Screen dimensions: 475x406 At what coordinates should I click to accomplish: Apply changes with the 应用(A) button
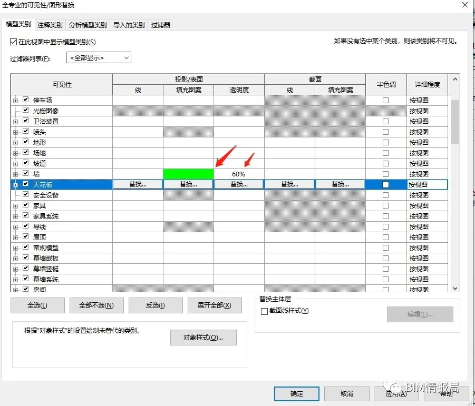point(396,393)
